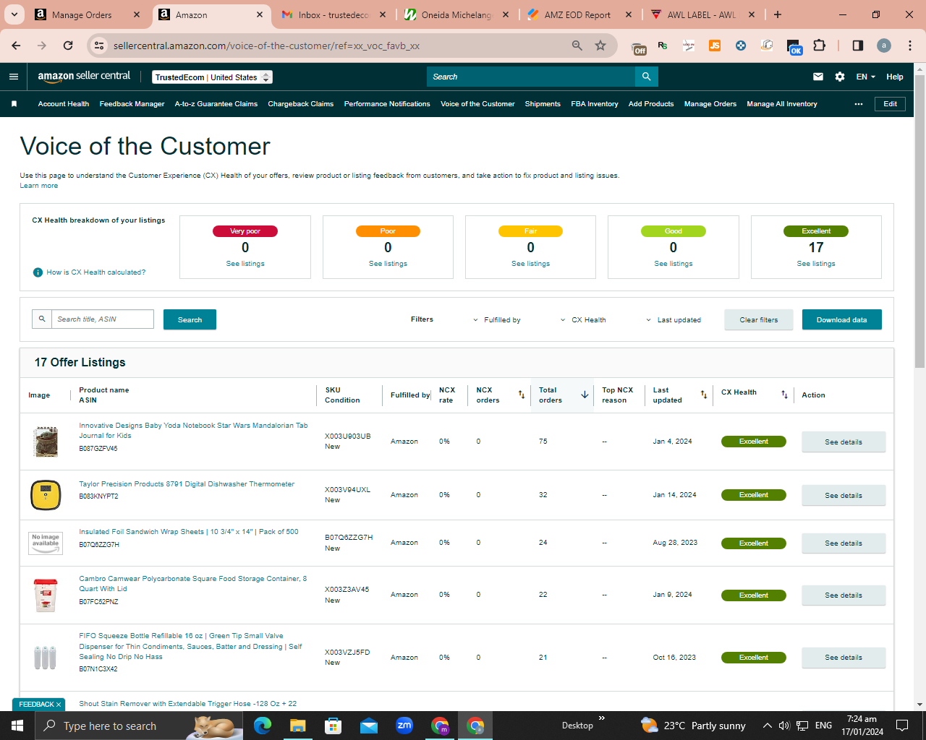The image size is (926, 740).
Task: Open the Seller Central hamburger menu
Action: (x=14, y=77)
